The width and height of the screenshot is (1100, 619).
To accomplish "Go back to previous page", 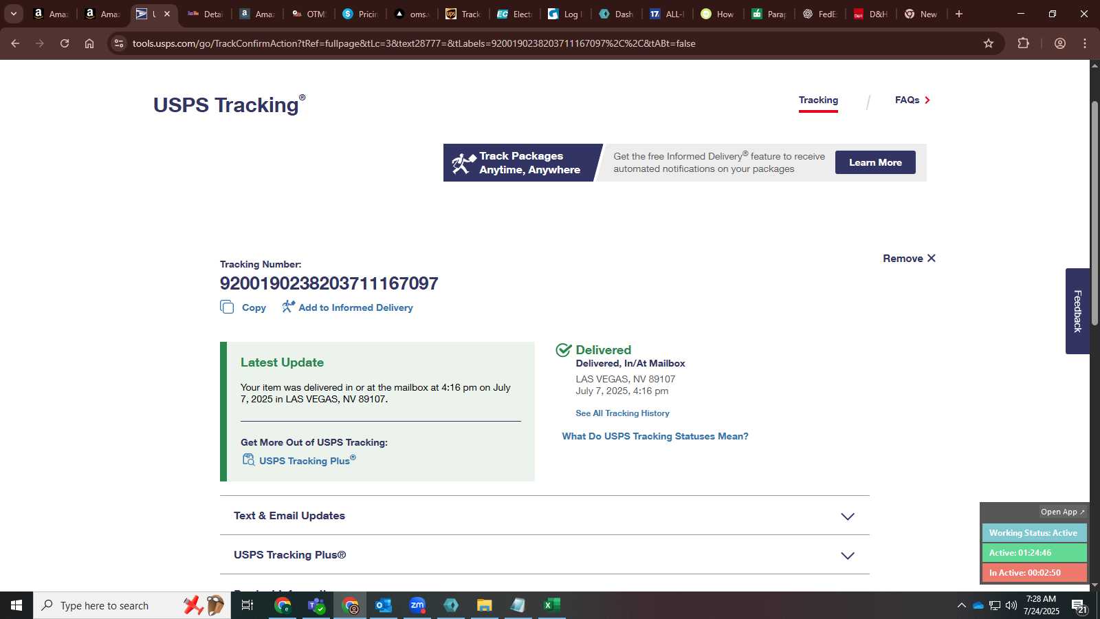I will point(15,43).
